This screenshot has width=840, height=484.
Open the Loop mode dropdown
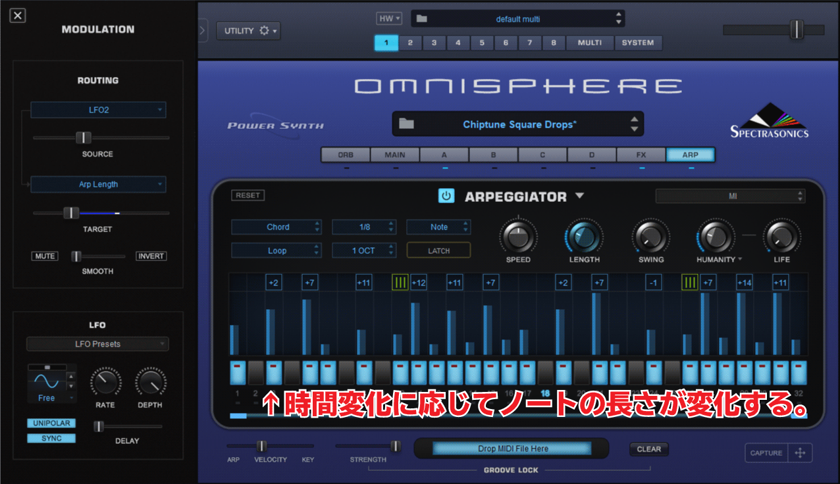click(276, 251)
